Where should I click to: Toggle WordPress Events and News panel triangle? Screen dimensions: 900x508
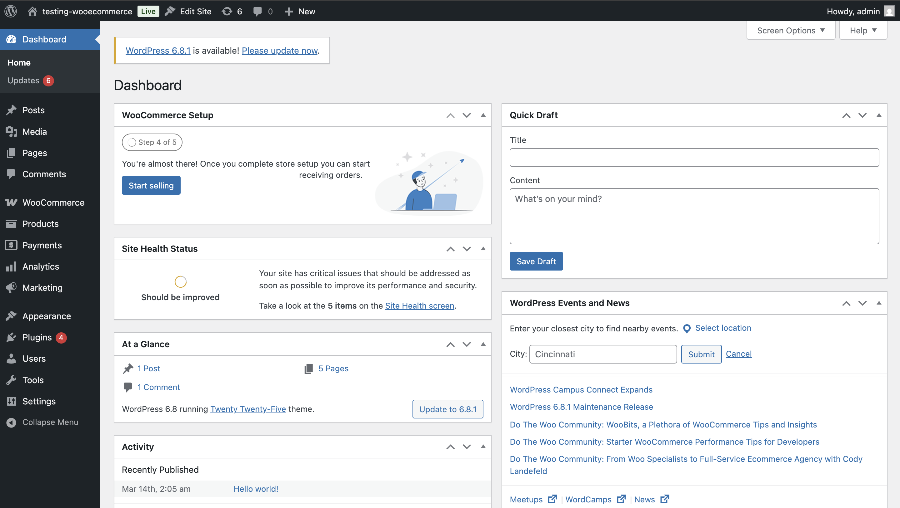pyautogui.click(x=879, y=303)
